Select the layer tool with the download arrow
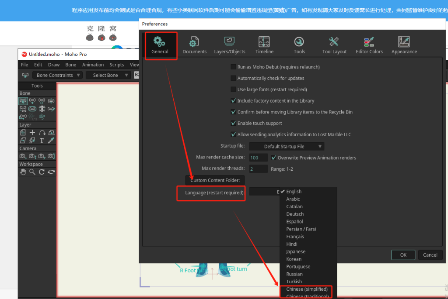The height and width of the screenshot is (299, 448). coord(51,133)
